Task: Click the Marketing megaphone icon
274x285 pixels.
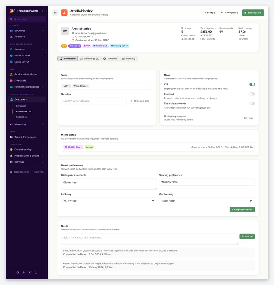Action: pyautogui.click(x=11, y=124)
